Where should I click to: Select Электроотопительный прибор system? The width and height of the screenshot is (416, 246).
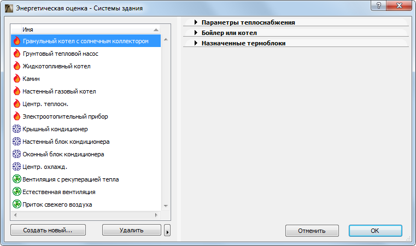pyautogui.click(x=86, y=116)
